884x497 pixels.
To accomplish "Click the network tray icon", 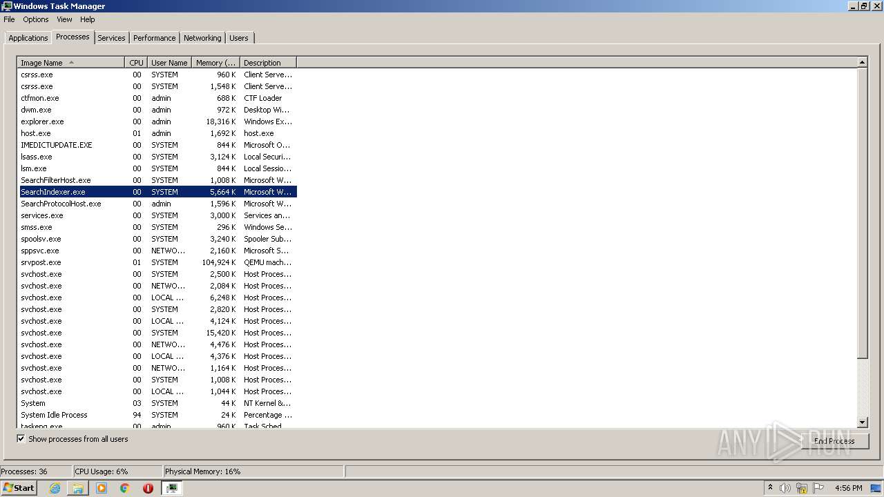I will (802, 488).
